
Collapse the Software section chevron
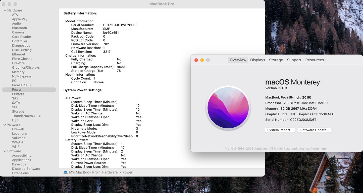tap(5, 151)
